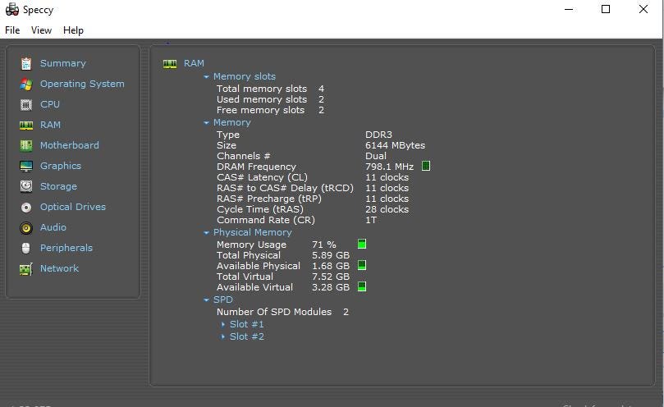
Task: Open the Audio section
Action: point(53,227)
